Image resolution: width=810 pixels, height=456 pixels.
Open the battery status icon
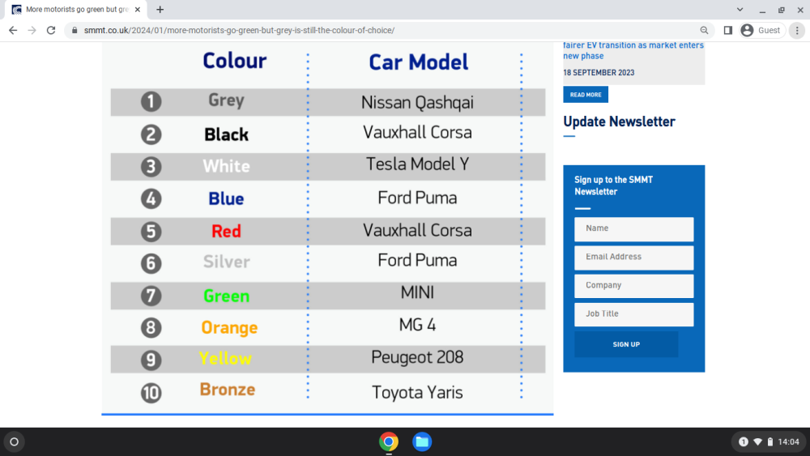point(769,441)
